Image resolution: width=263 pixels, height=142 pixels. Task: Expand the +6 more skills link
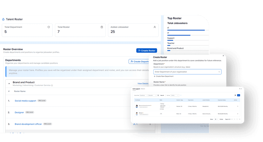pos(162,109)
